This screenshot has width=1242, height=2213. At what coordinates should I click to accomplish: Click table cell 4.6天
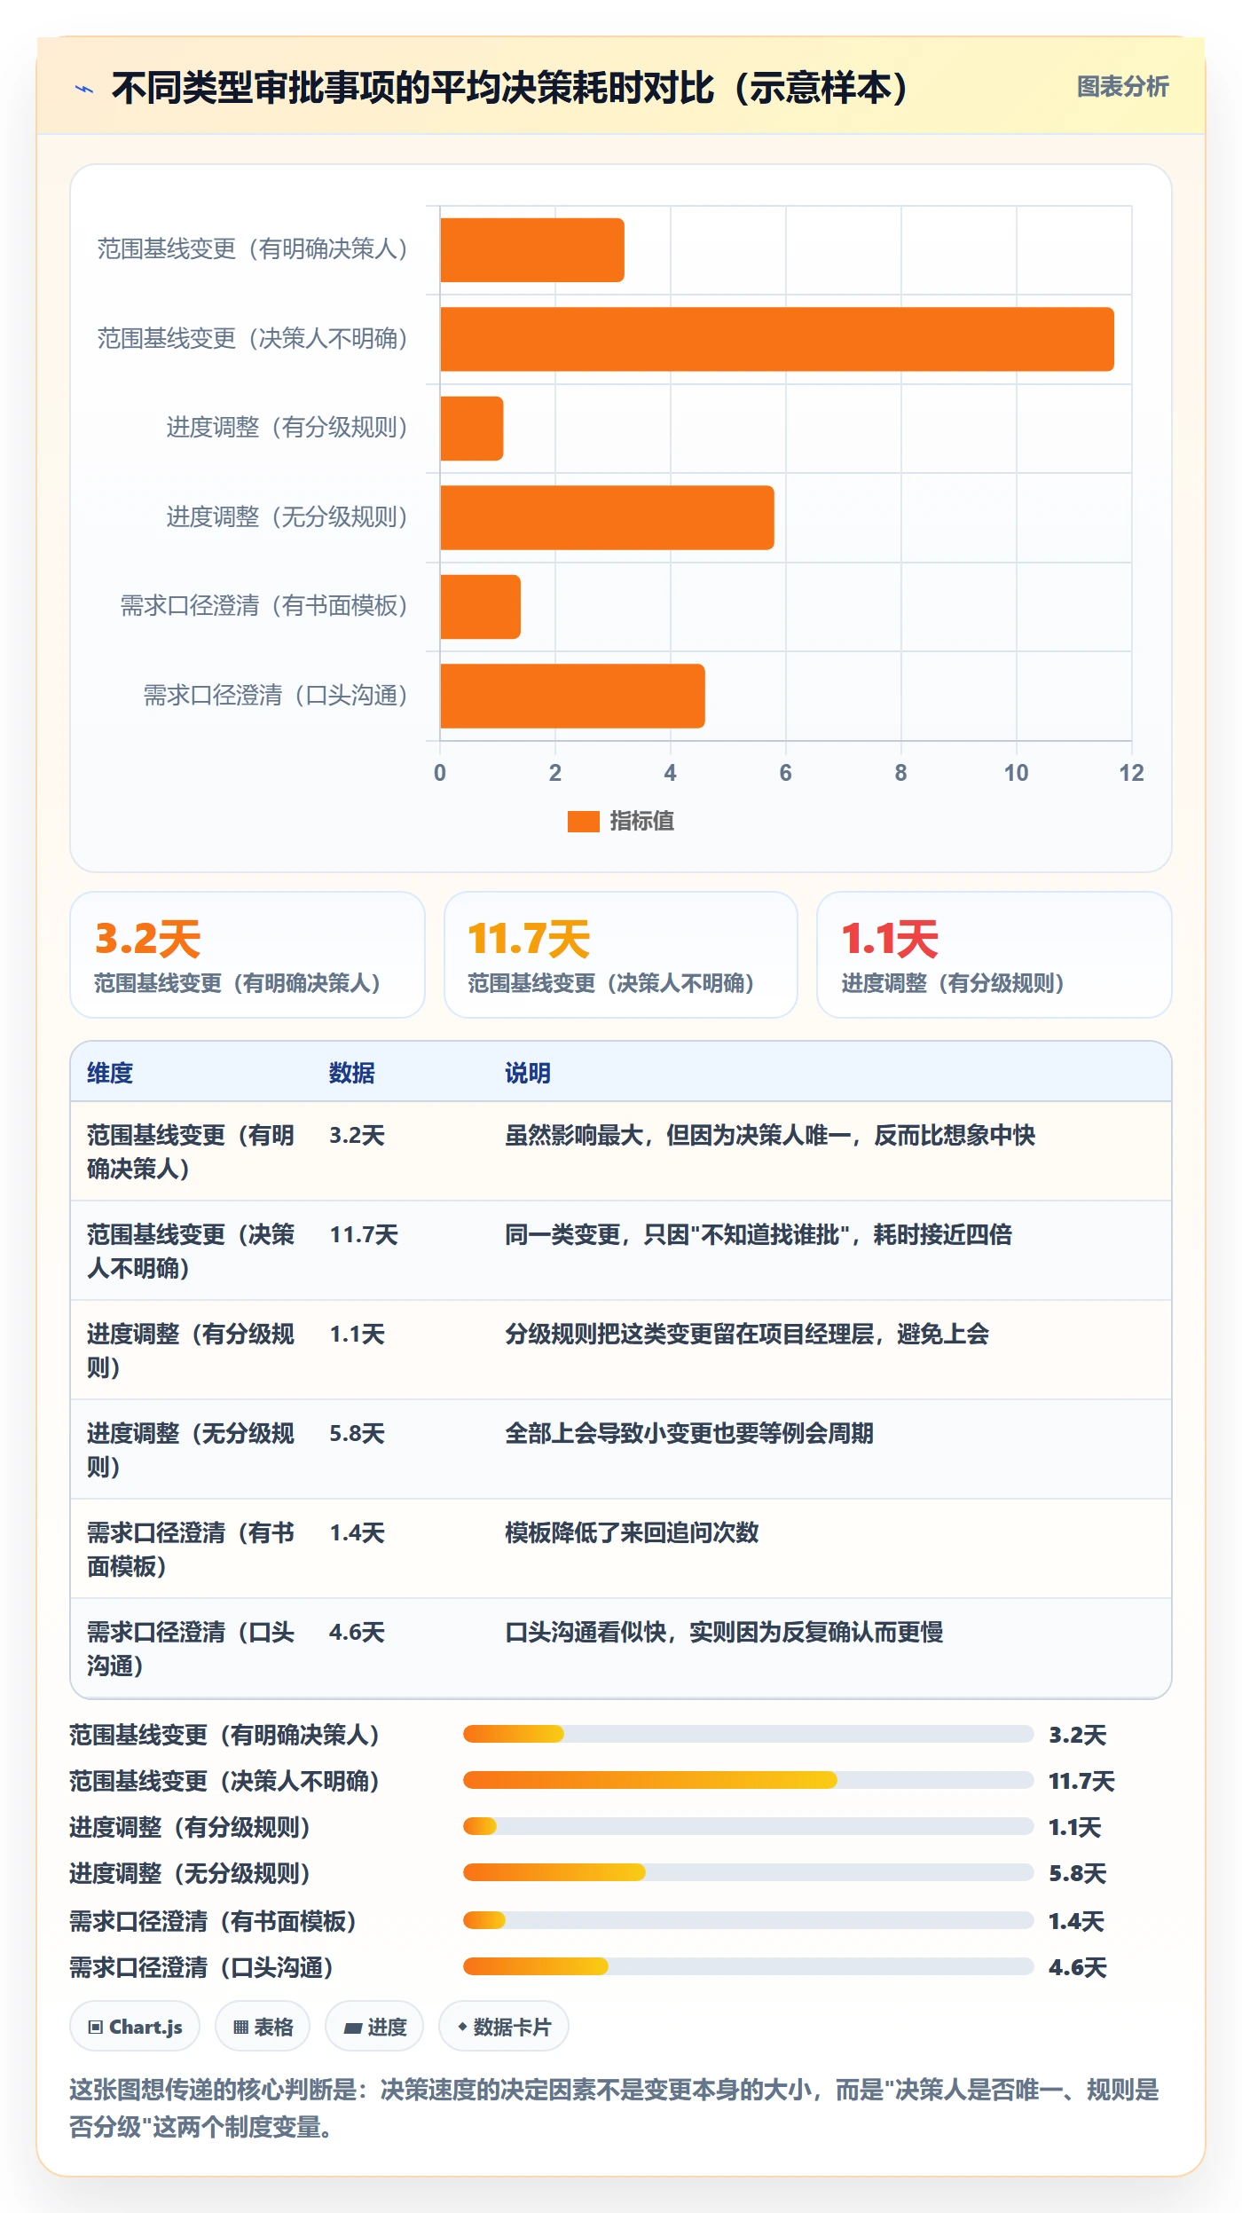pos(358,1632)
